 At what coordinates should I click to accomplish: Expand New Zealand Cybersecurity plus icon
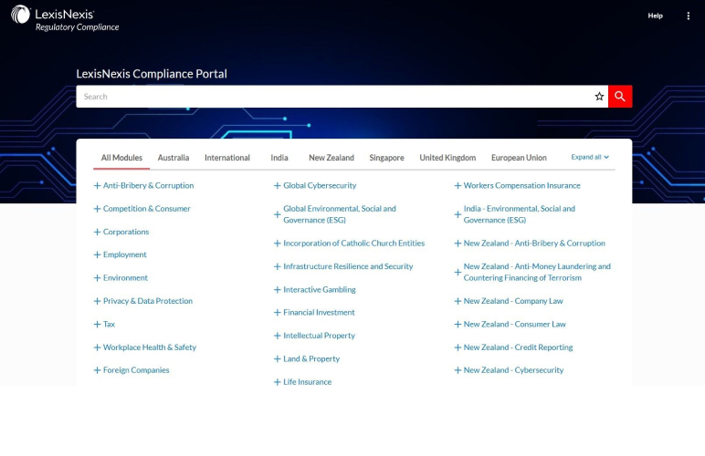(x=458, y=370)
